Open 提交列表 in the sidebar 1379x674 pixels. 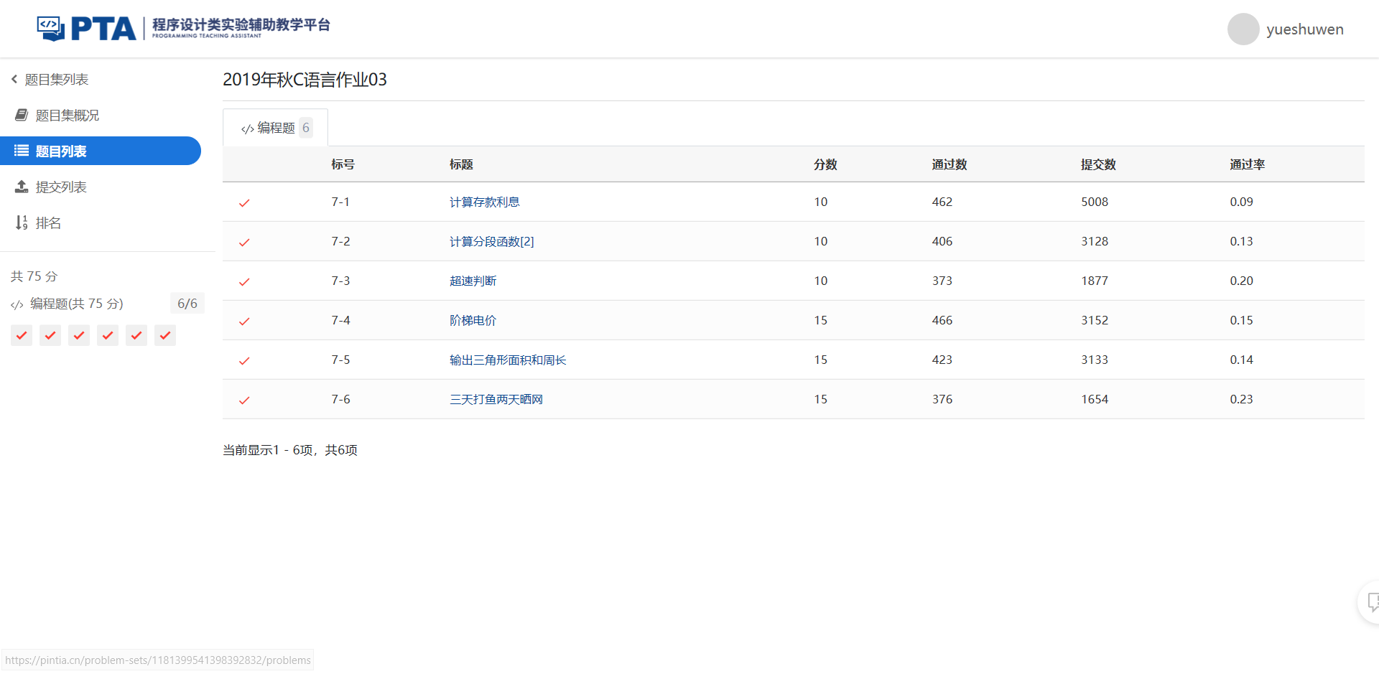pyautogui.click(x=61, y=187)
